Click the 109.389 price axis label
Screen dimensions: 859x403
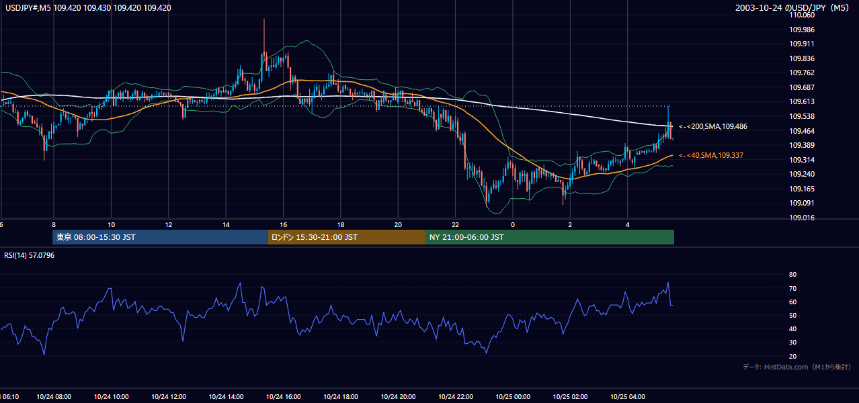[803, 145]
